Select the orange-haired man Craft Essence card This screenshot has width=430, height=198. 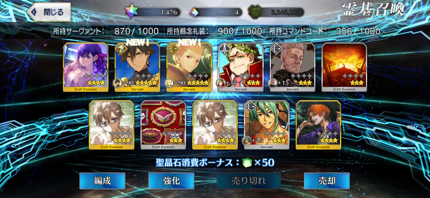pos(318,125)
